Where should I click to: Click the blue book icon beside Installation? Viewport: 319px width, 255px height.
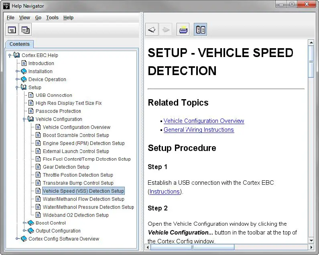(x=24, y=71)
